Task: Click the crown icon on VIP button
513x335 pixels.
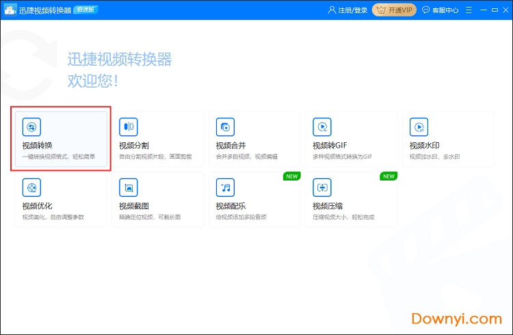Action: (x=381, y=10)
